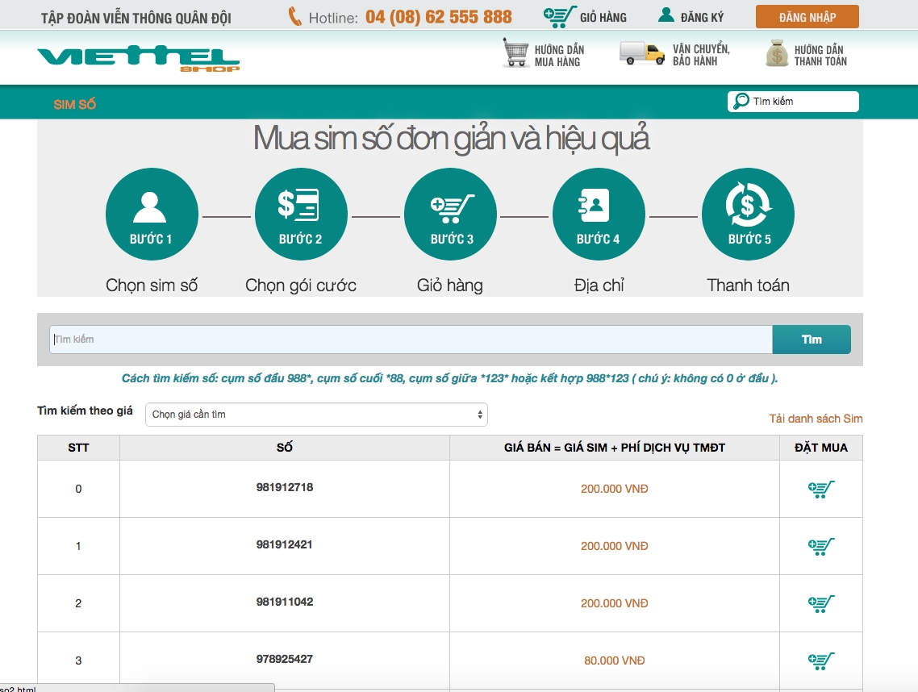Viewport: 918px width, 692px height.
Task: Click Chọn gói cước step label
Action: click(301, 286)
